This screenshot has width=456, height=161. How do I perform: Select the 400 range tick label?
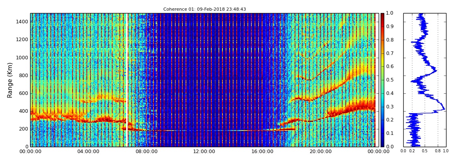tap(24, 111)
